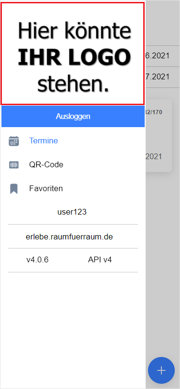Viewport: 180px width, 389px height.
Task: Click the barcode icon beside QR-Code
Action: [14, 165]
